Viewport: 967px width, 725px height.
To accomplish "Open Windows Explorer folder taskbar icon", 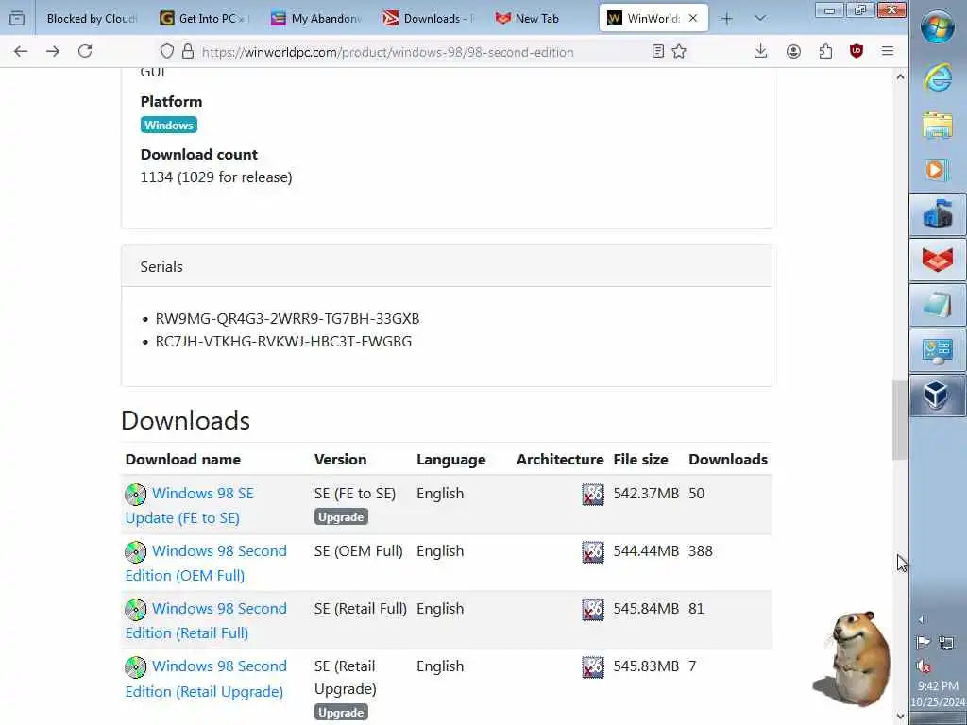I will pos(938,126).
